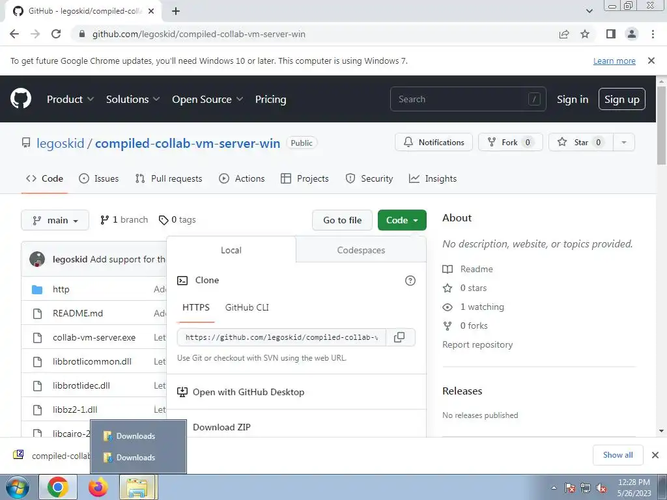Click Download ZIP

221,427
